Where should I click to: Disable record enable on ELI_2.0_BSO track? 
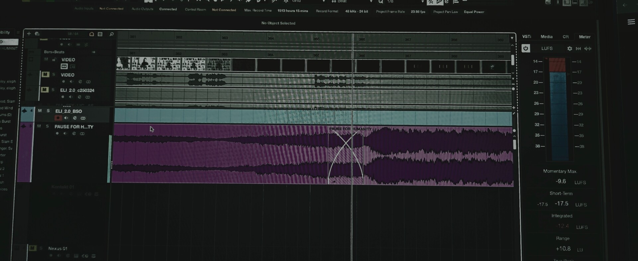coord(58,118)
